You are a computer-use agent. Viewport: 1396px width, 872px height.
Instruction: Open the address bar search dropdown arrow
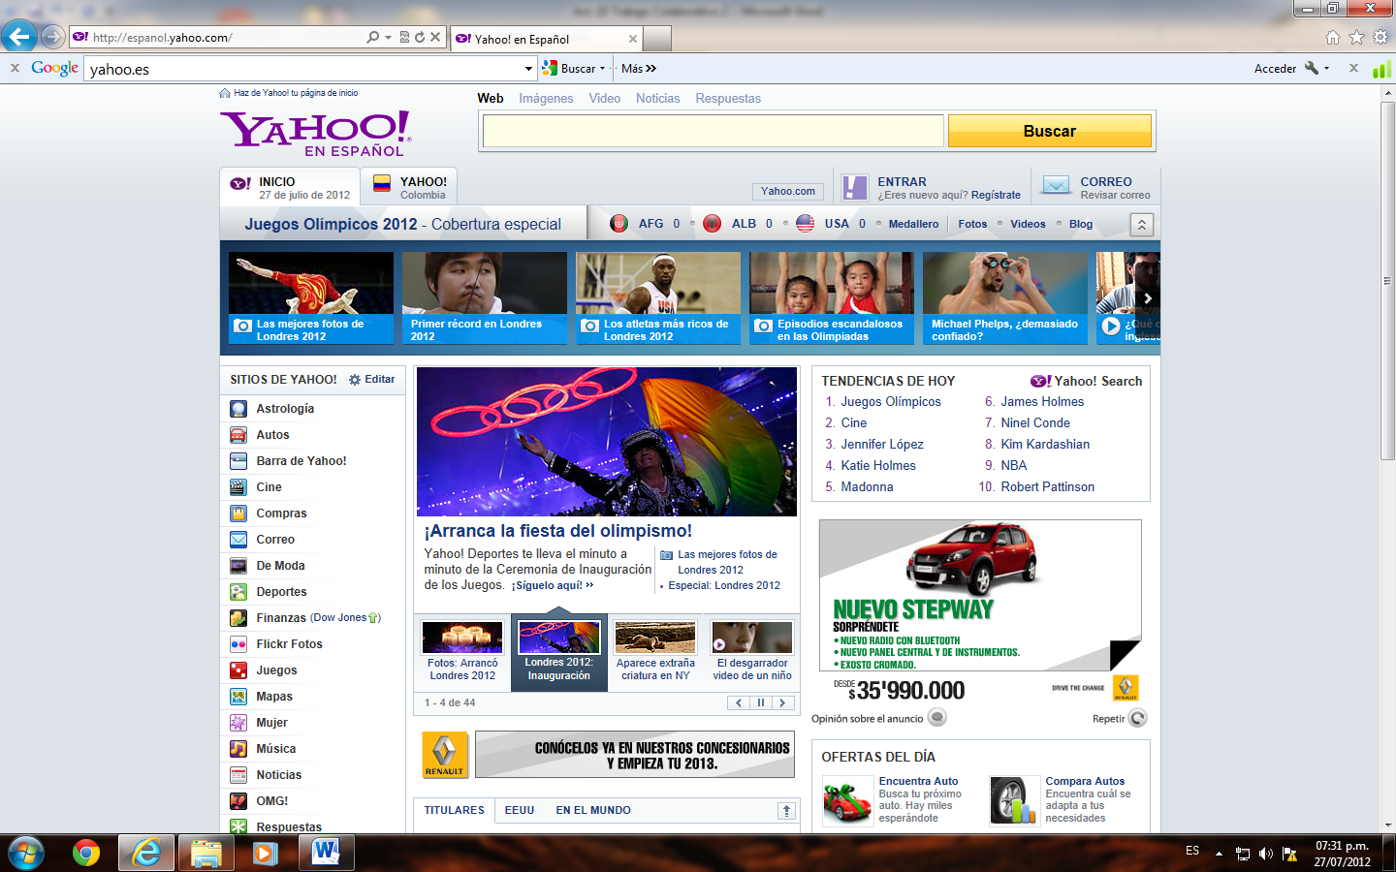point(388,38)
